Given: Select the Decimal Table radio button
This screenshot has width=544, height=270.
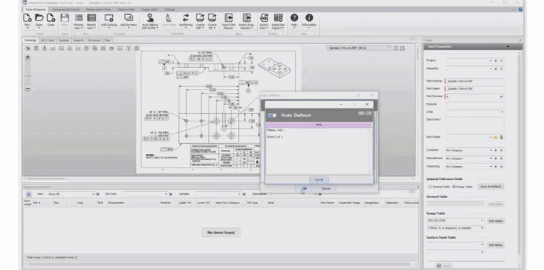Looking at the screenshot, I should pyautogui.click(x=430, y=187).
